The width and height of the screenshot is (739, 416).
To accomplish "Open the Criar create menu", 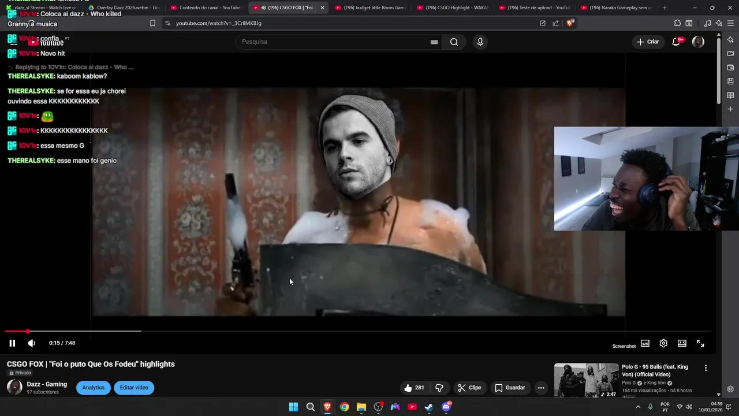I will (x=648, y=42).
